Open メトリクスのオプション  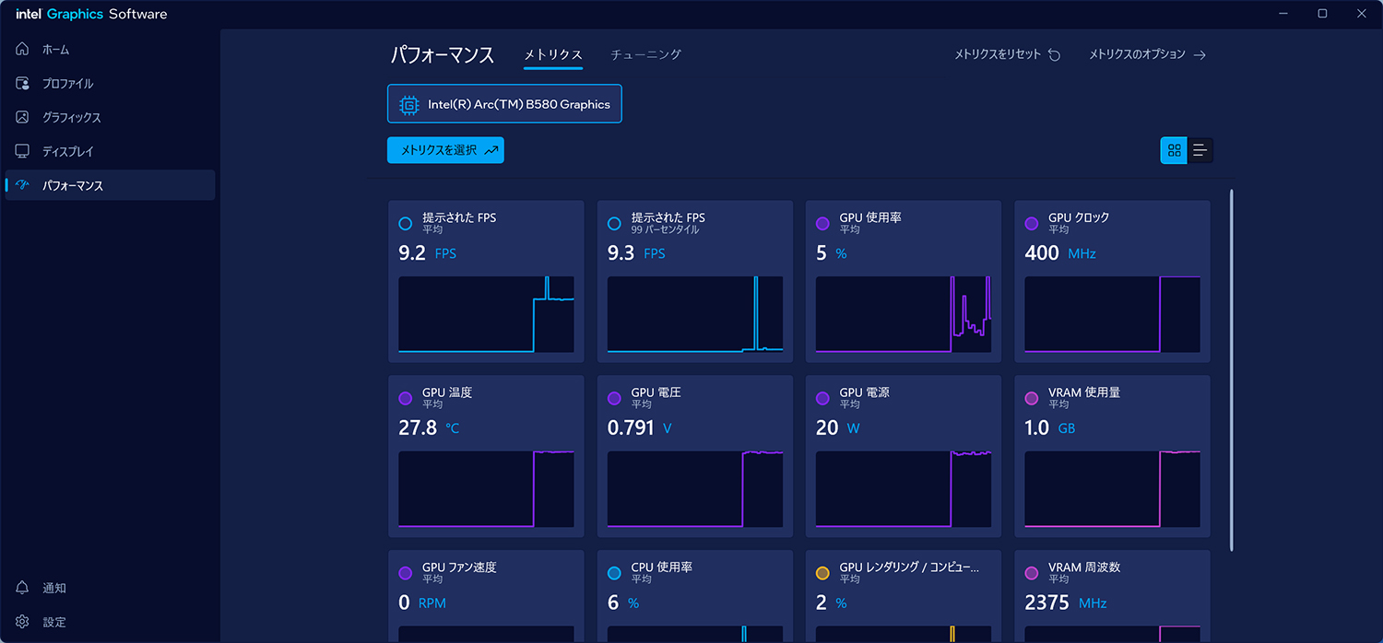click(x=1147, y=54)
